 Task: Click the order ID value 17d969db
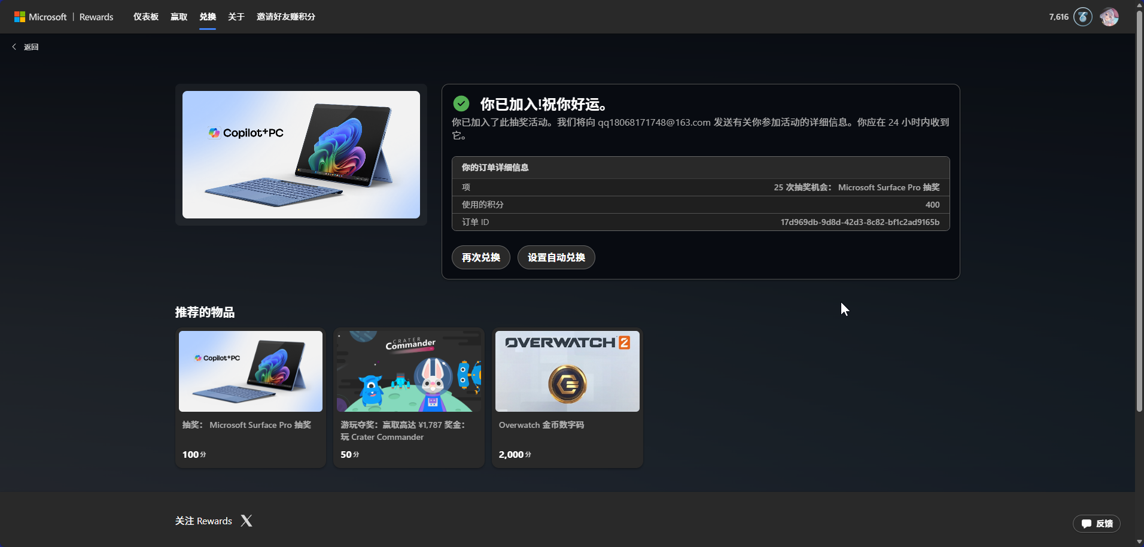[x=860, y=222]
